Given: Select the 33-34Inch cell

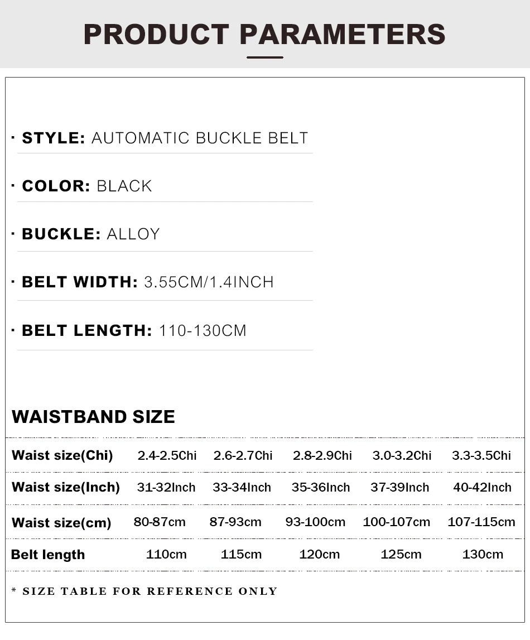Looking at the screenshot, I should tap(242, 487).
